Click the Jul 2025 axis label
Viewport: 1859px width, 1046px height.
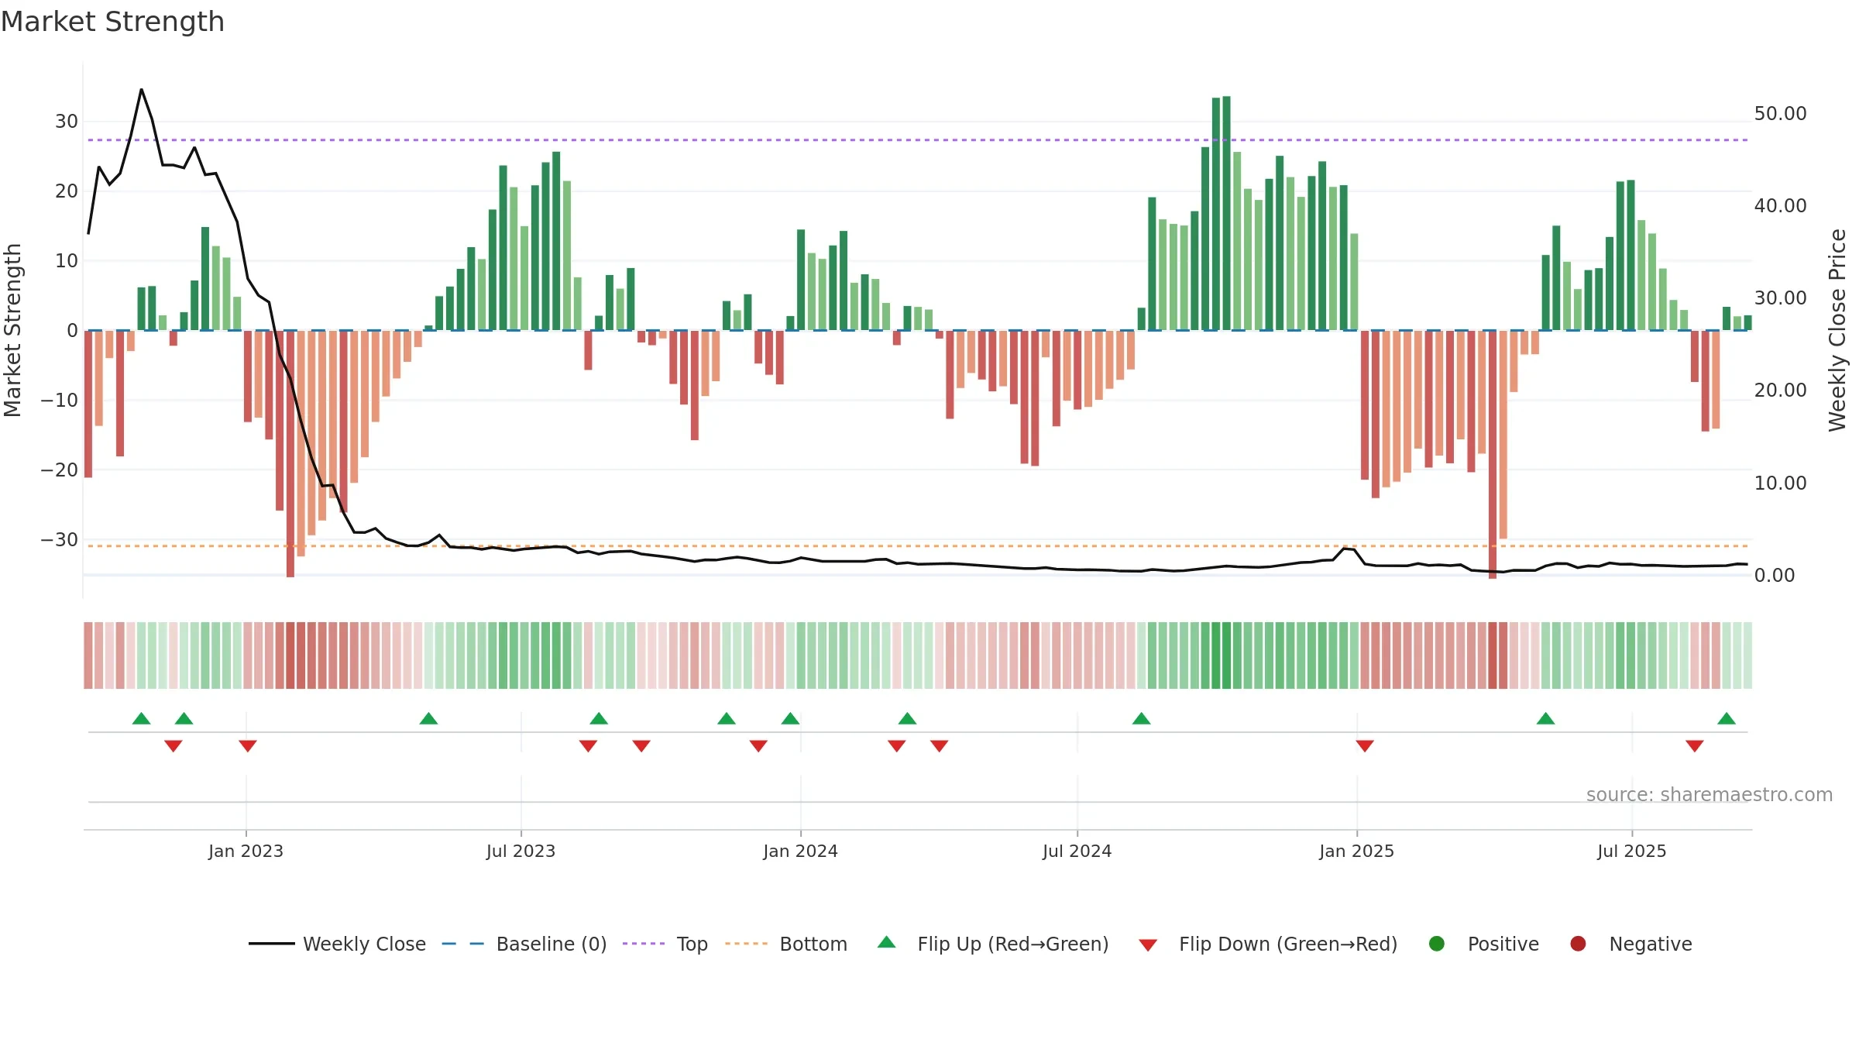[x=1631, y=851]
